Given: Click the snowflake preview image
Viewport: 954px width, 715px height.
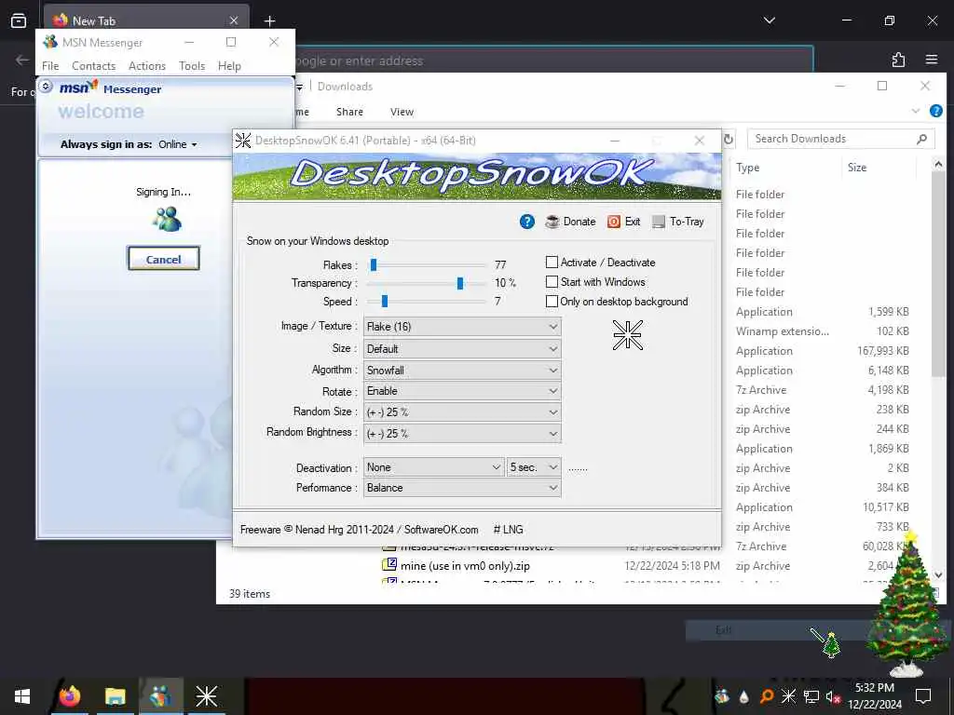Looking at the screenshot, I should [x=627, y=335].
